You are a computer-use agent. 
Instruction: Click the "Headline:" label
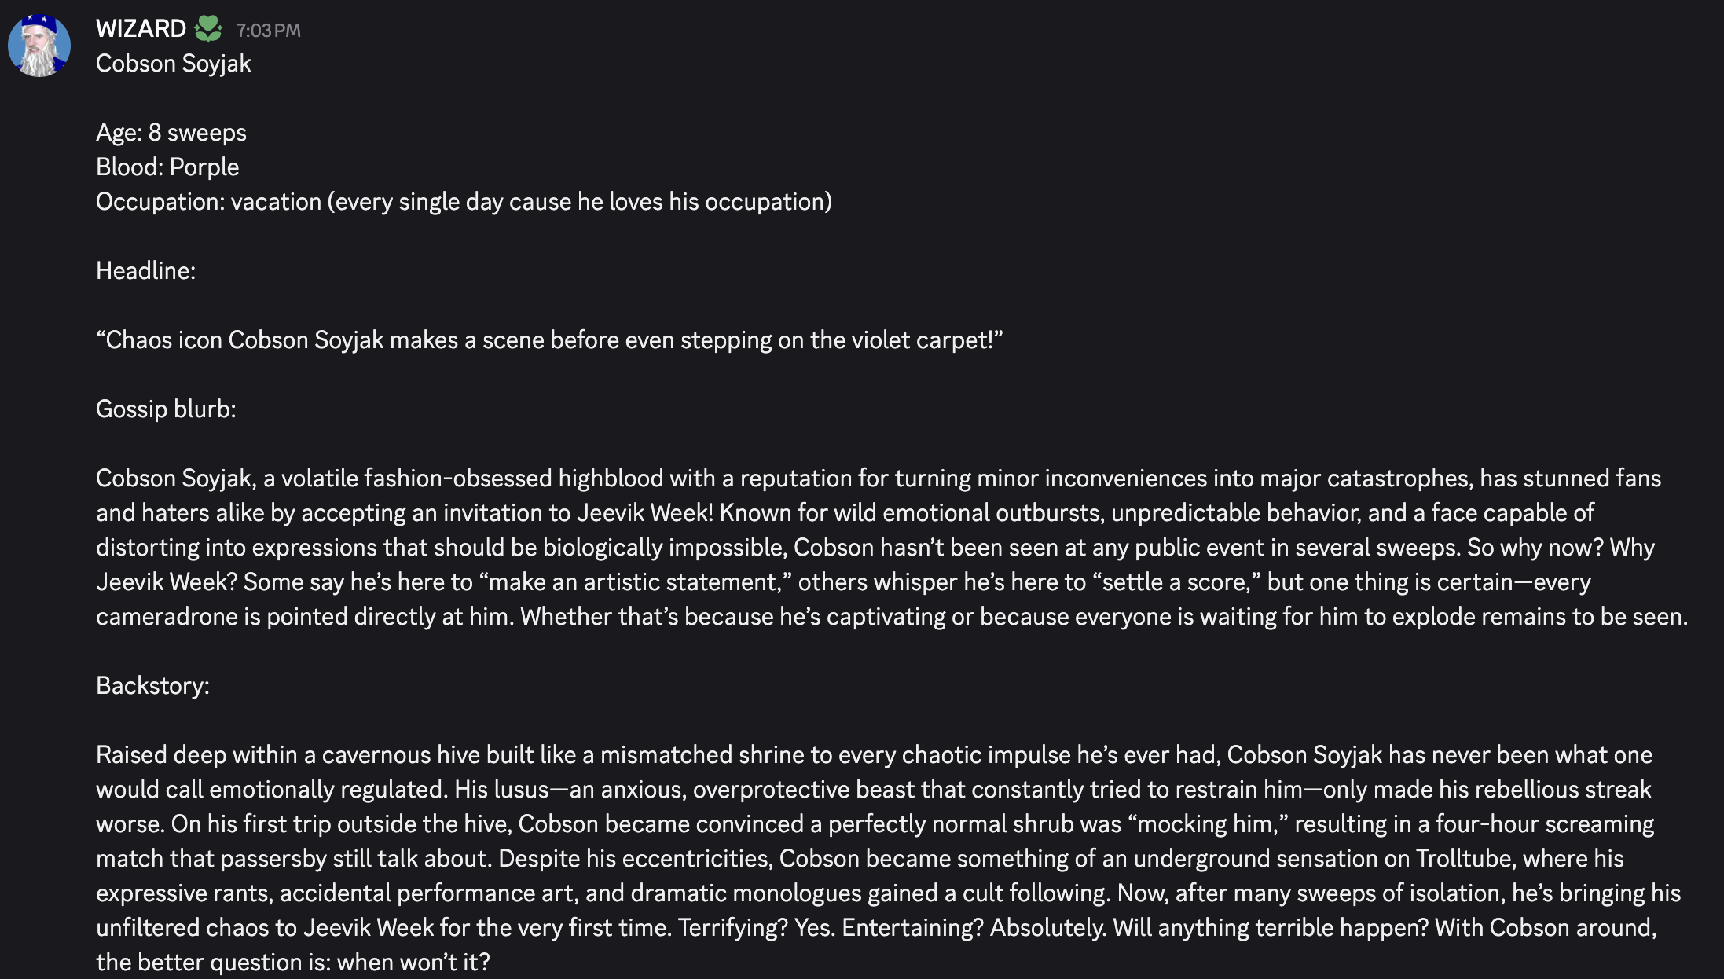[145, 271]
